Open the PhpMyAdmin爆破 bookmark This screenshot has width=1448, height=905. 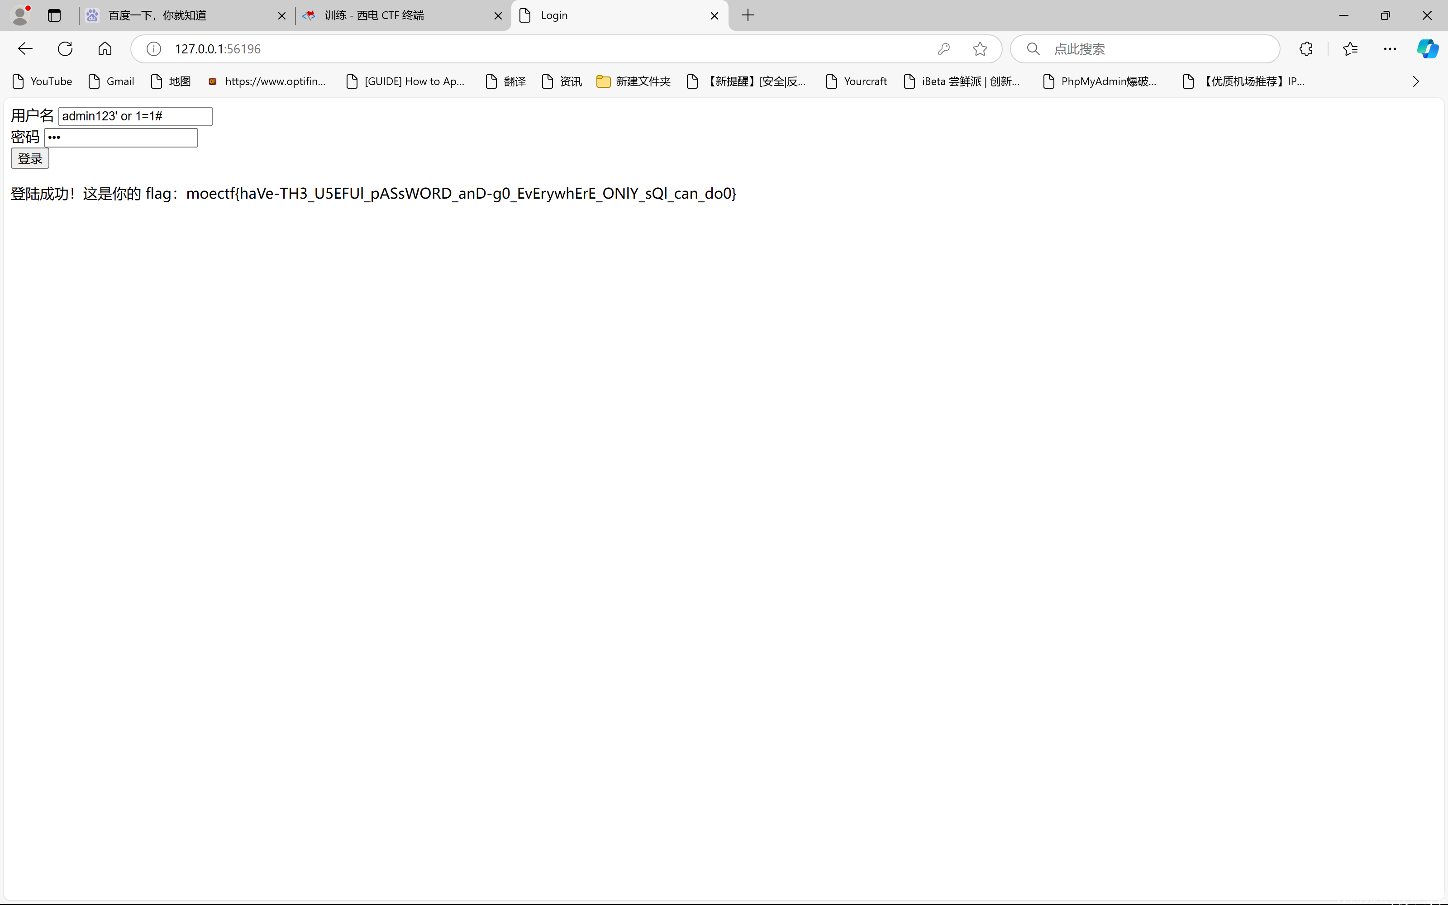tap(1100, 81)
